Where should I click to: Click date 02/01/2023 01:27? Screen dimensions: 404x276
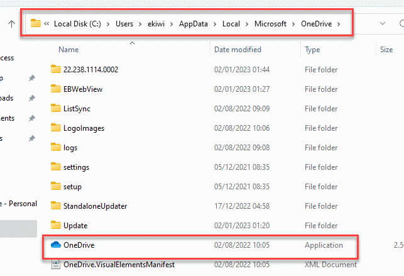tap(242, 89)
